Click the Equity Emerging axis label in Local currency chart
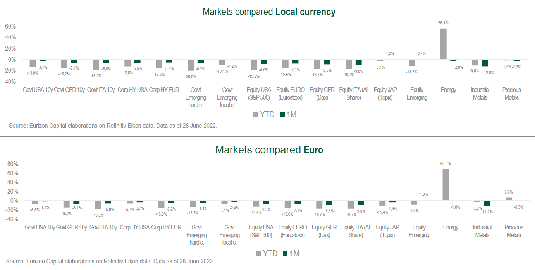Viewport: 535px width, 270px height. 417,93
